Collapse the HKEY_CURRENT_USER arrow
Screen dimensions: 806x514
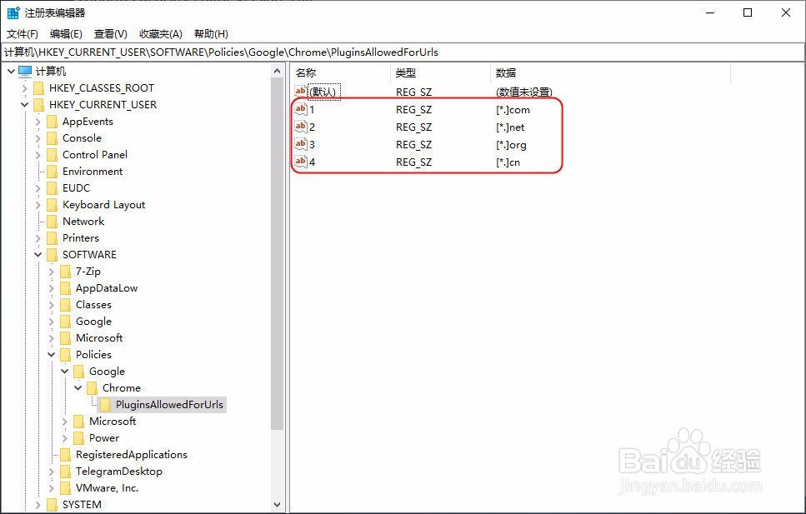[24, 104]
